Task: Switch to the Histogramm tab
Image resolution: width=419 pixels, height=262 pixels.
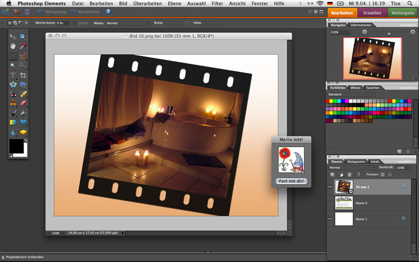Action: click(356, 162)
